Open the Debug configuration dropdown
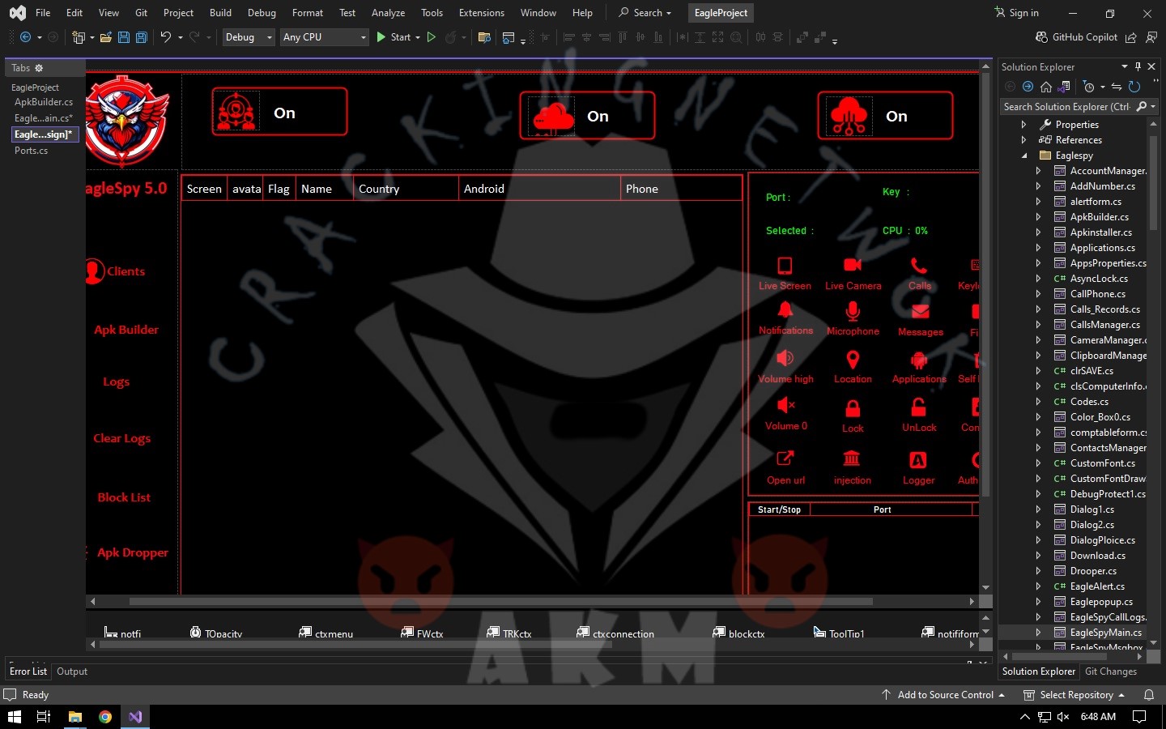This screenshot has height=729, width=1166. point(249,37)
